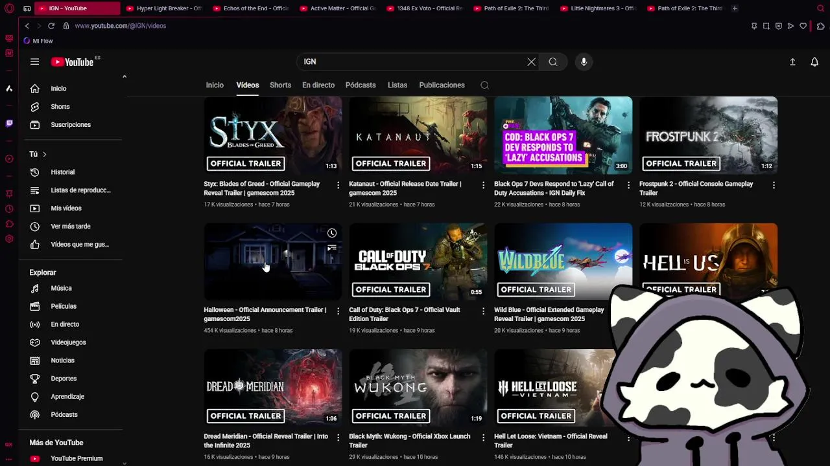Search open tabs in browser
This screenshot has width=830, height=466.
click(x=820, y=8)
